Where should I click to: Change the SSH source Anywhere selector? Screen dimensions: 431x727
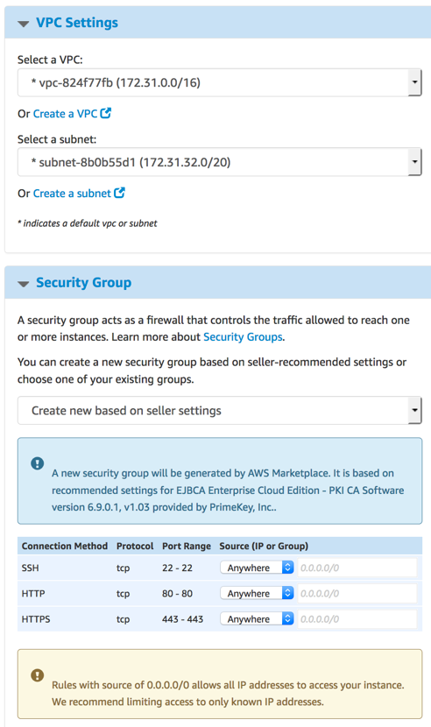point(257,568)
